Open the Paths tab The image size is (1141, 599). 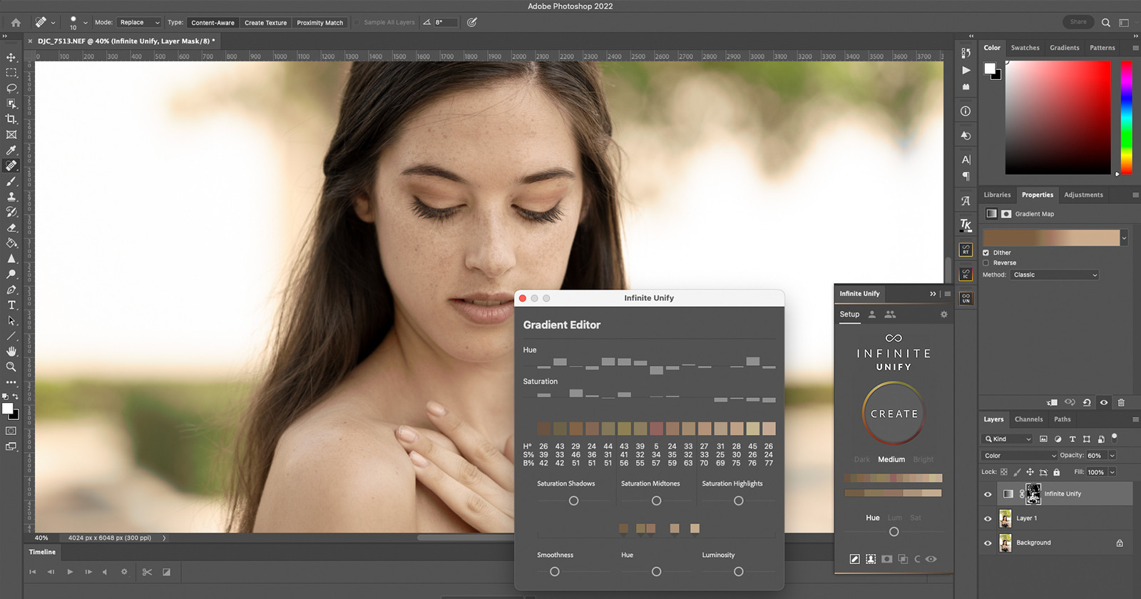[1062, 419]
